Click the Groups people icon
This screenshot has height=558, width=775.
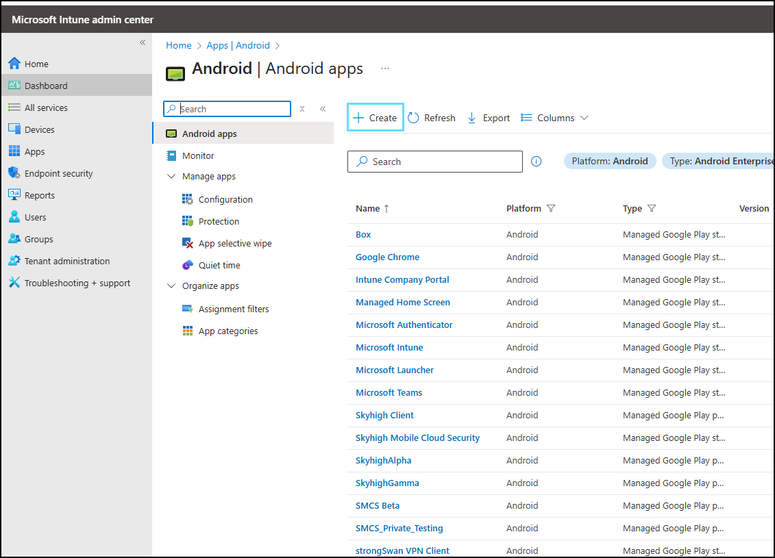coord(14,239)
